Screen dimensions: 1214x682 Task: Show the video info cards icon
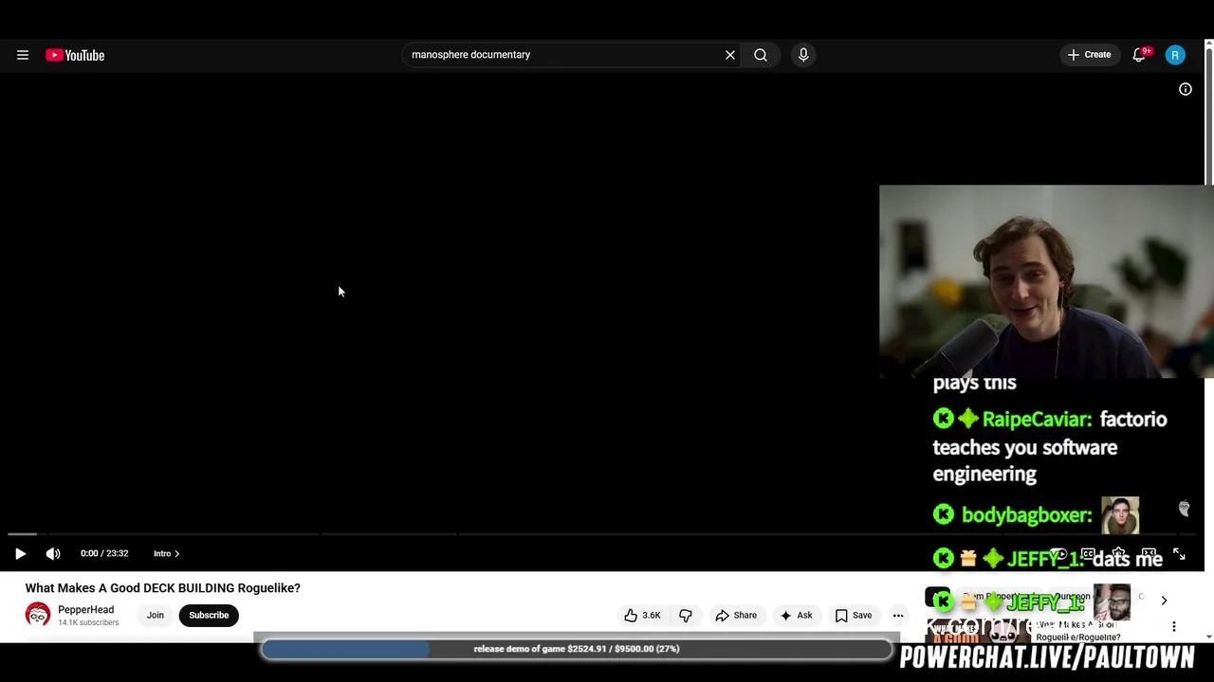(1186, 89)
